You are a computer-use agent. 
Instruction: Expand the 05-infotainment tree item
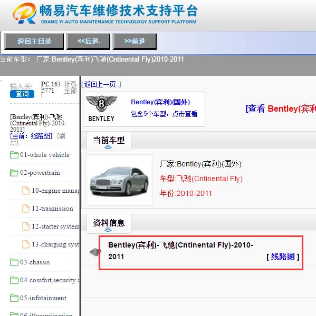point(43,298)
